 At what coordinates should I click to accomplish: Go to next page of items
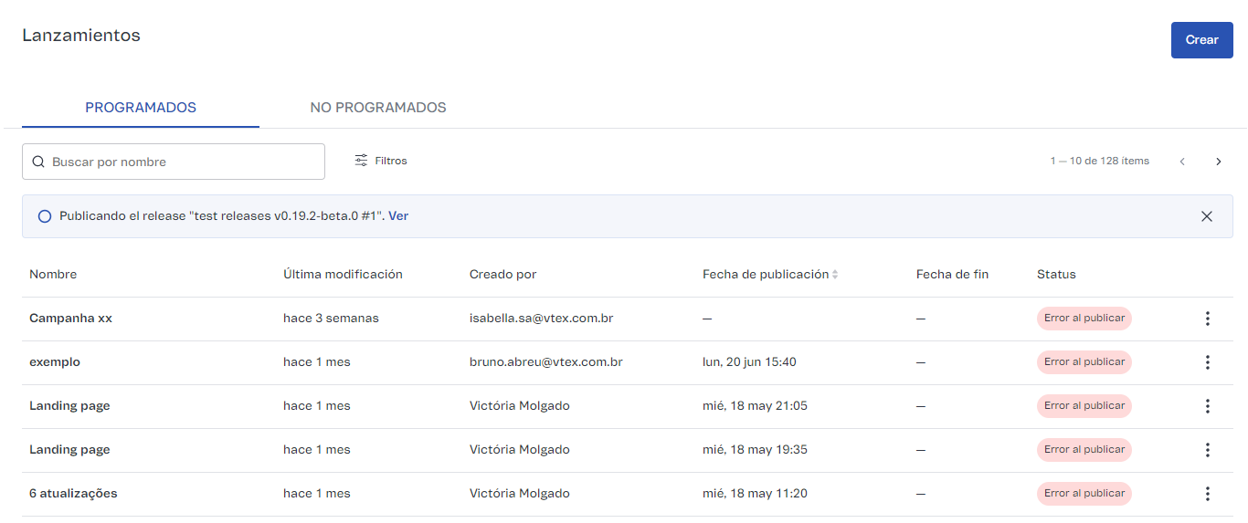tap(1218, 162)
